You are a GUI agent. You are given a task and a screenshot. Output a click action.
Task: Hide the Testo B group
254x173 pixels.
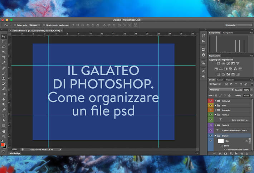click(211, 125)
